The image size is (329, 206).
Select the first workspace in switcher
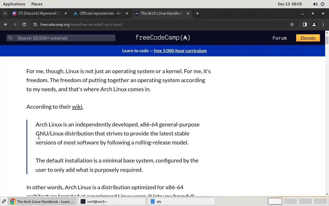tap(275, 201)
